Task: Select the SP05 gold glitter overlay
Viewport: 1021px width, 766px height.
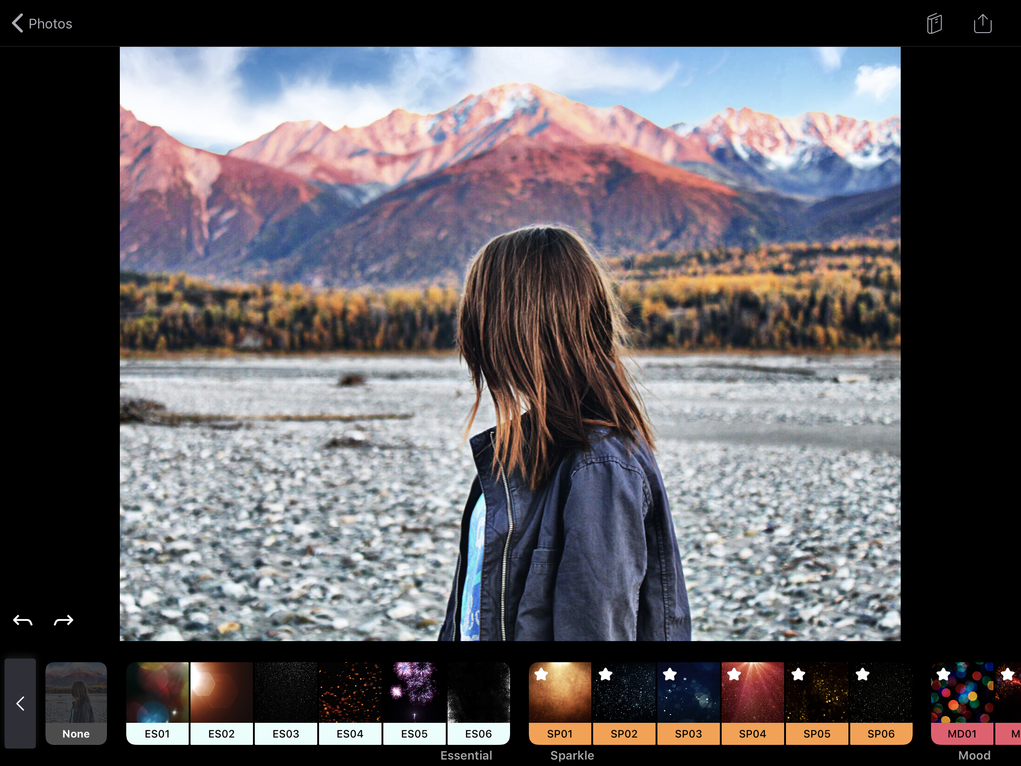Action: coord(817,703)
